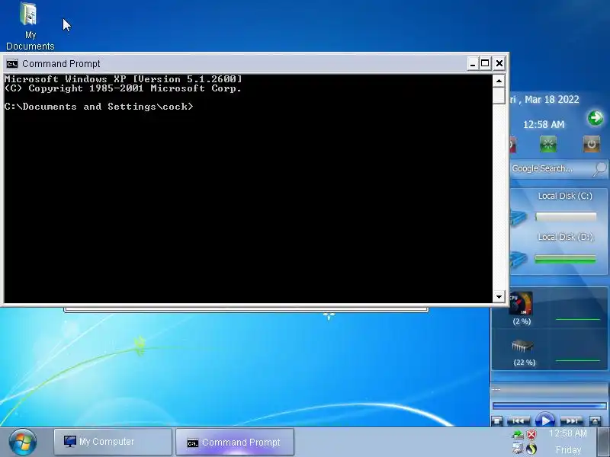Click Command Prompt scrollbar up arrow
Image resolution: width=610 pixels, height=457 pixels.
499,81
